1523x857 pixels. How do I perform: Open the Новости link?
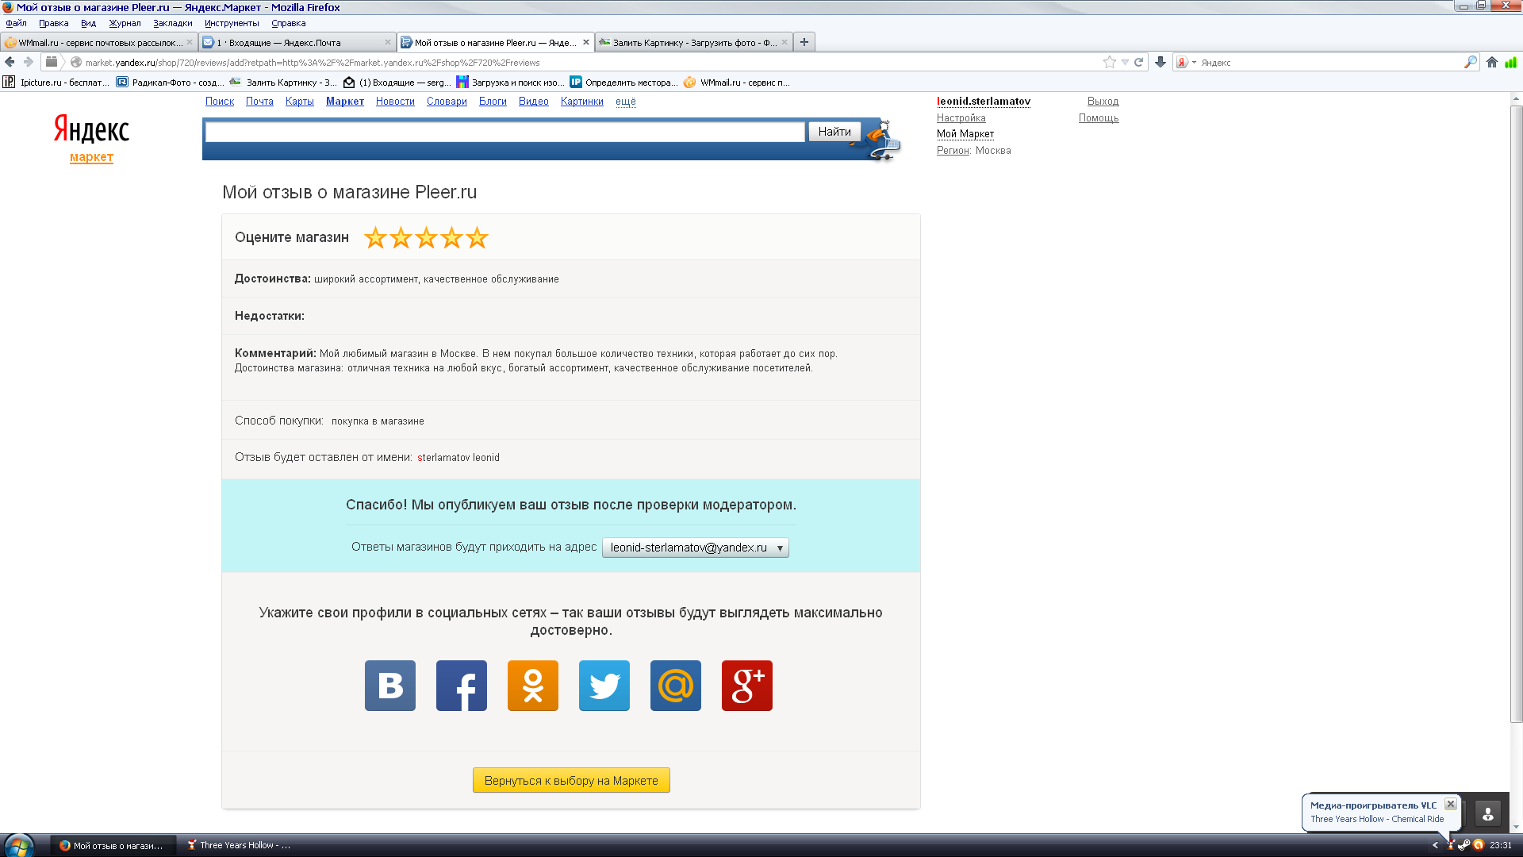pos(395,102)
